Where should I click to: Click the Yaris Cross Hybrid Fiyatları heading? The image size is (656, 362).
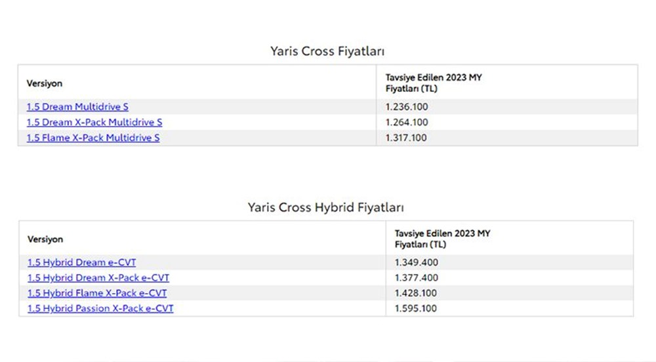pos(326,207)
